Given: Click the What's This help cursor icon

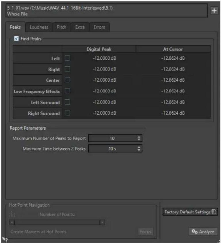Looking at the screenshot, I should point(5,239).
